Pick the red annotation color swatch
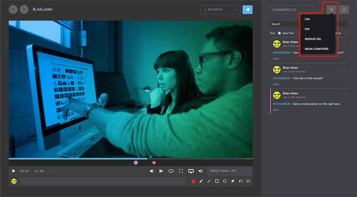Viewport: 357px width, 197px height. click(x=193, y=181)
